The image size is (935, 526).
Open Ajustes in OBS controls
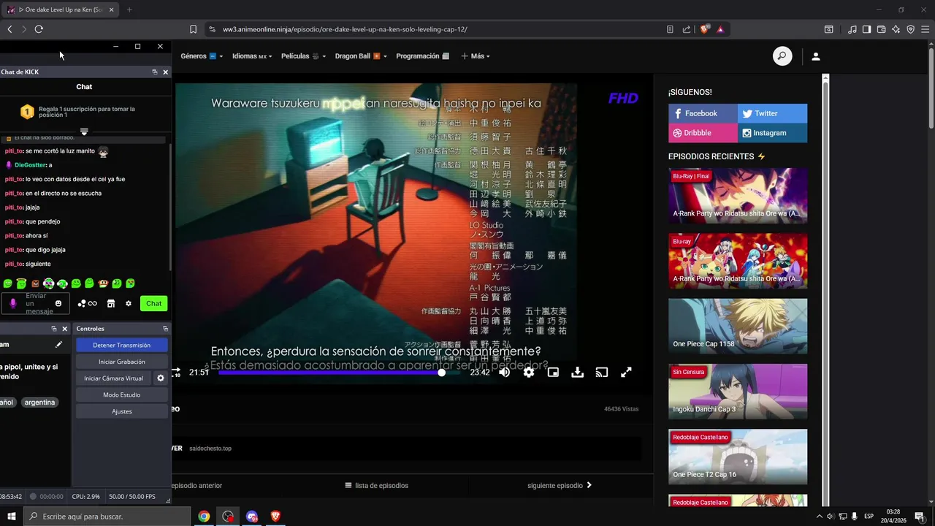(122, 411)
